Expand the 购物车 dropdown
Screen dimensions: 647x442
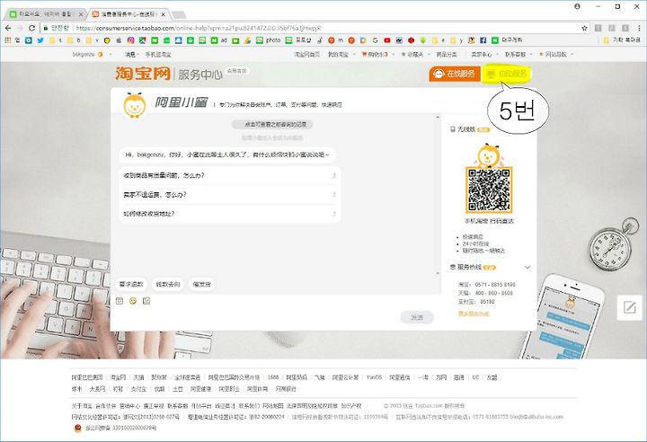coord(377,55)
